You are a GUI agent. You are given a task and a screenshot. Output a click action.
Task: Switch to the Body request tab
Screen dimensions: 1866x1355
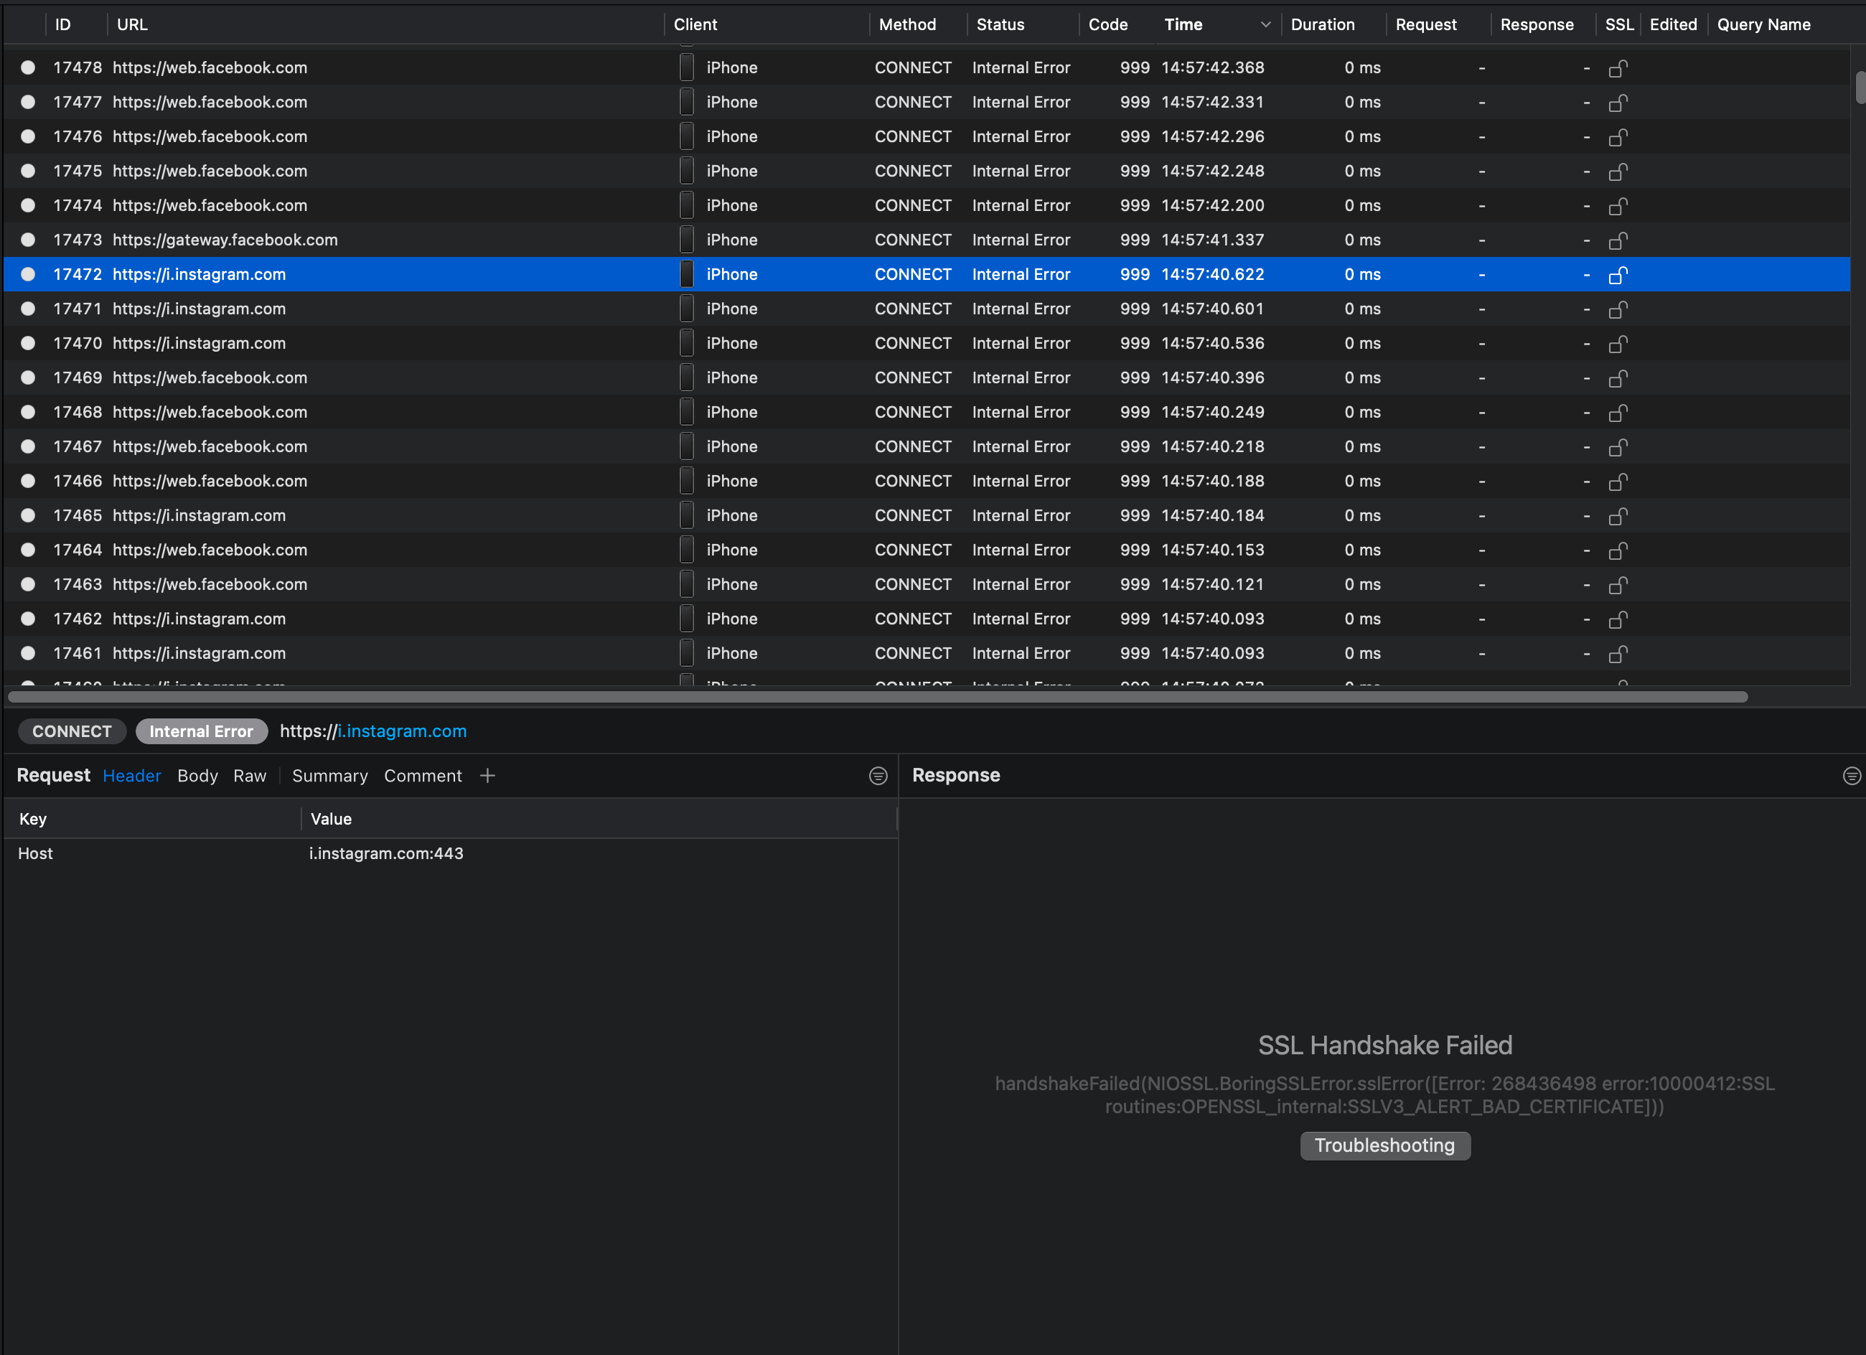point(197,776)
